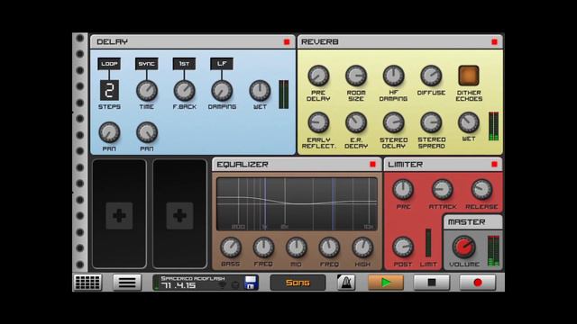
Task: Save the song with floppy disk icon
Action: [251, 283]
